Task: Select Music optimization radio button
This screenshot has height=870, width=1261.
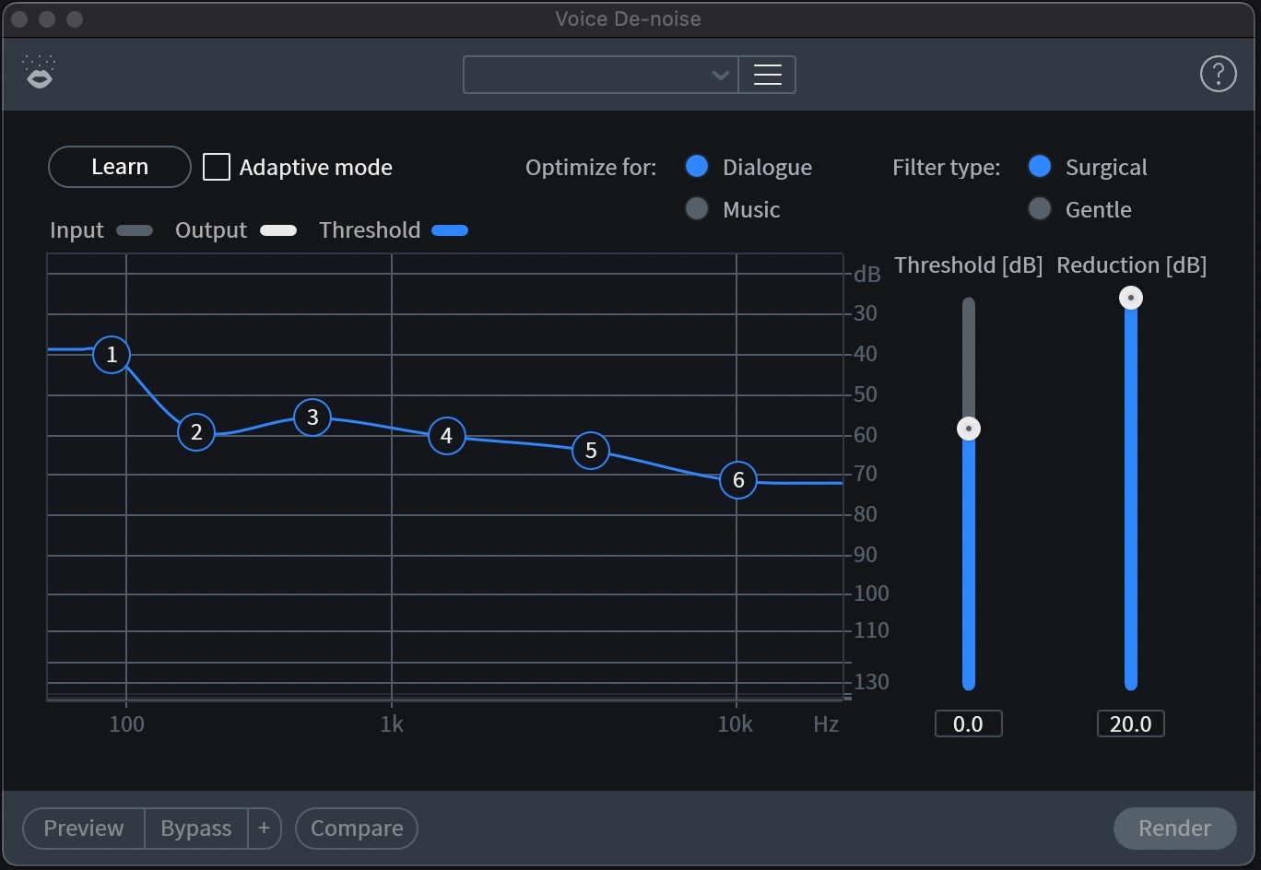Action: click(x=697, y=208)
